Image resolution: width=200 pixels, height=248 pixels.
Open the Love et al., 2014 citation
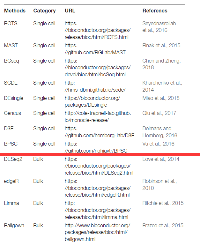point(161,159)
